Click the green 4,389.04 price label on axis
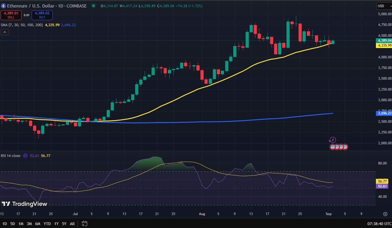This screenshot has height=228, width=392. coord(383,41)
